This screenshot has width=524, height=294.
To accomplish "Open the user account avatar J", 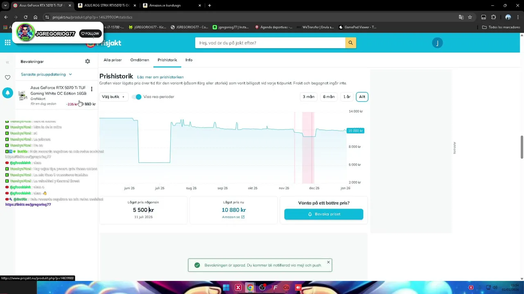I will [x=437, y=43].
